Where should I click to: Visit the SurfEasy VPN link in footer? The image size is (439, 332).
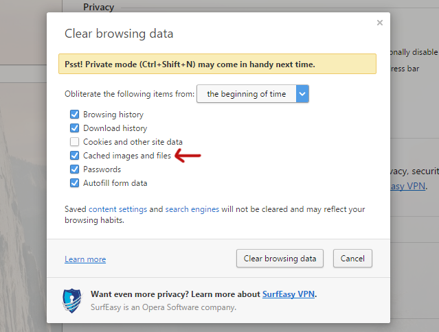click(x=288, y=294)
